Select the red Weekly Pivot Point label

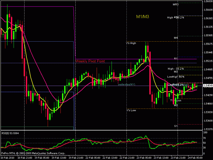click(x=90, y=61)
